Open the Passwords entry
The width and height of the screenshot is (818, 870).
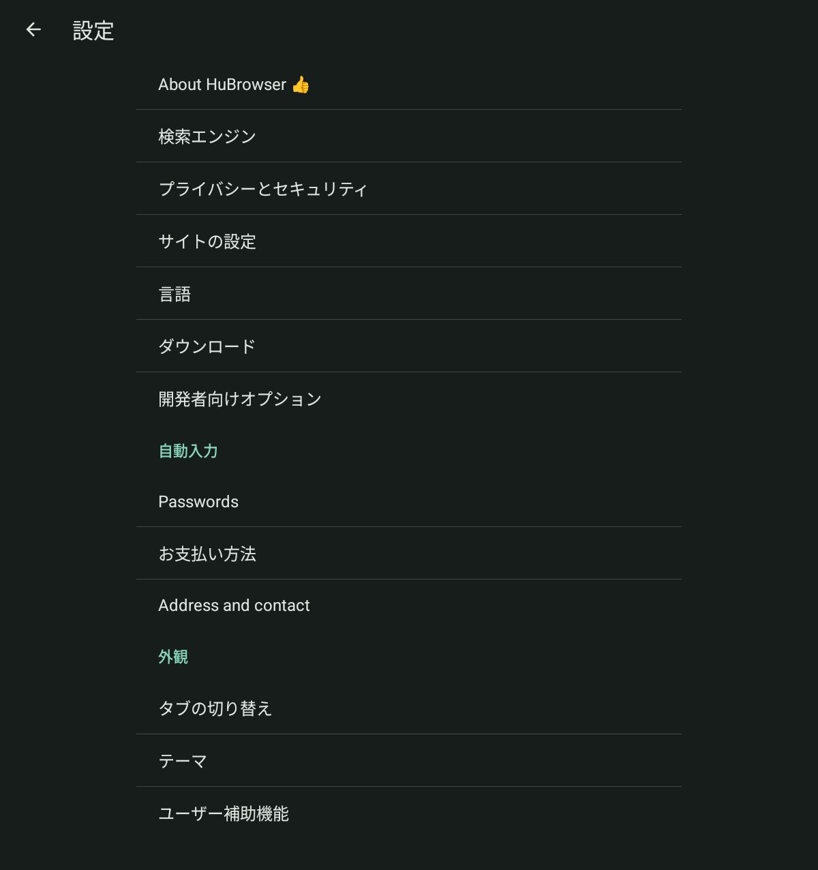[x=409, y=502]
